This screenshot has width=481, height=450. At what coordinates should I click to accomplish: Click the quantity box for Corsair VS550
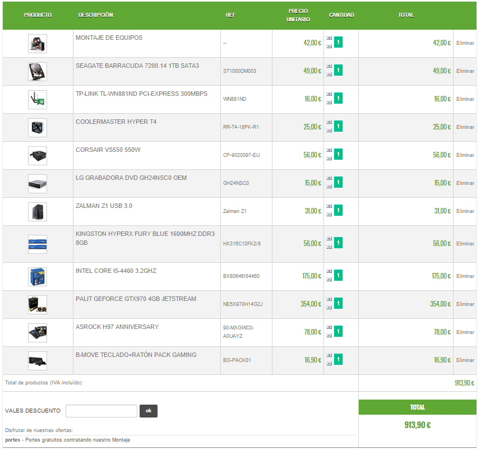tap(338, 154)
